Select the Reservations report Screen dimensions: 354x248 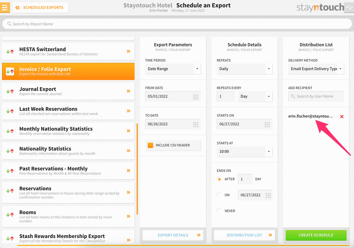pos(68,193)
